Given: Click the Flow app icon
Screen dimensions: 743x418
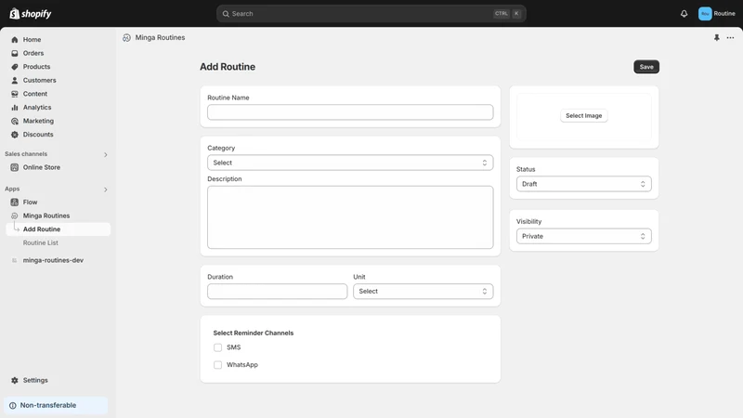Looking at the screenshot, I should click(x=15, y=202).
